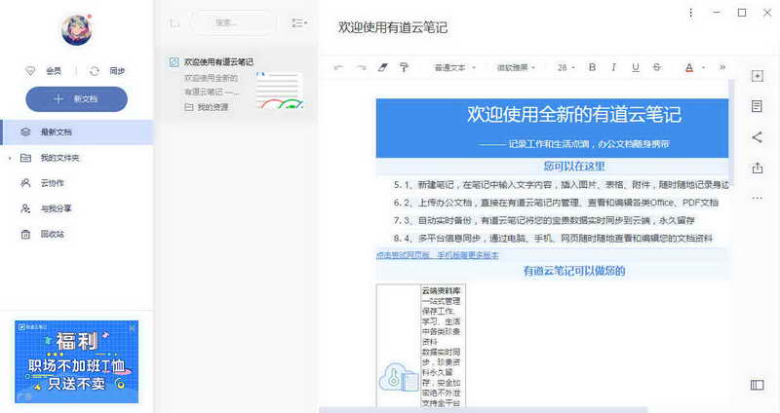The image size is (780, 413).
Task: Open the list view sort options dropdown
Action: coord(299,22)
